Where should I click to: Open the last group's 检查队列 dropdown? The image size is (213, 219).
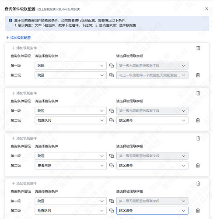point(70,211)
